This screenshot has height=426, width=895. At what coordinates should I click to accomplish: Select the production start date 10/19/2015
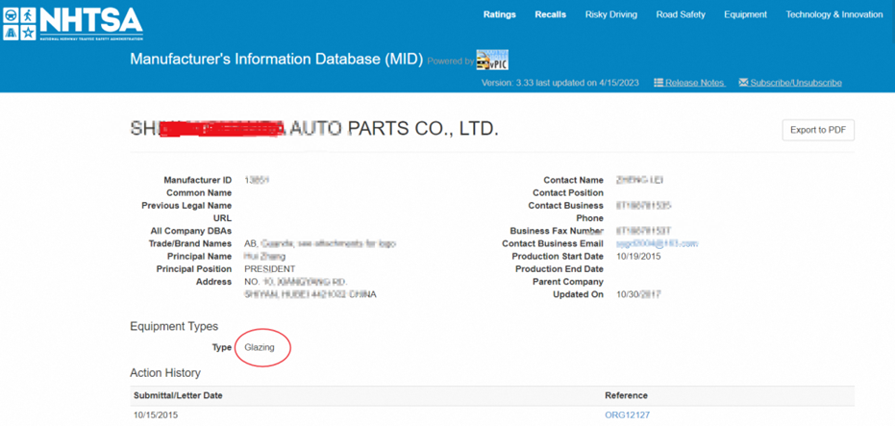[x=638, y=257]
